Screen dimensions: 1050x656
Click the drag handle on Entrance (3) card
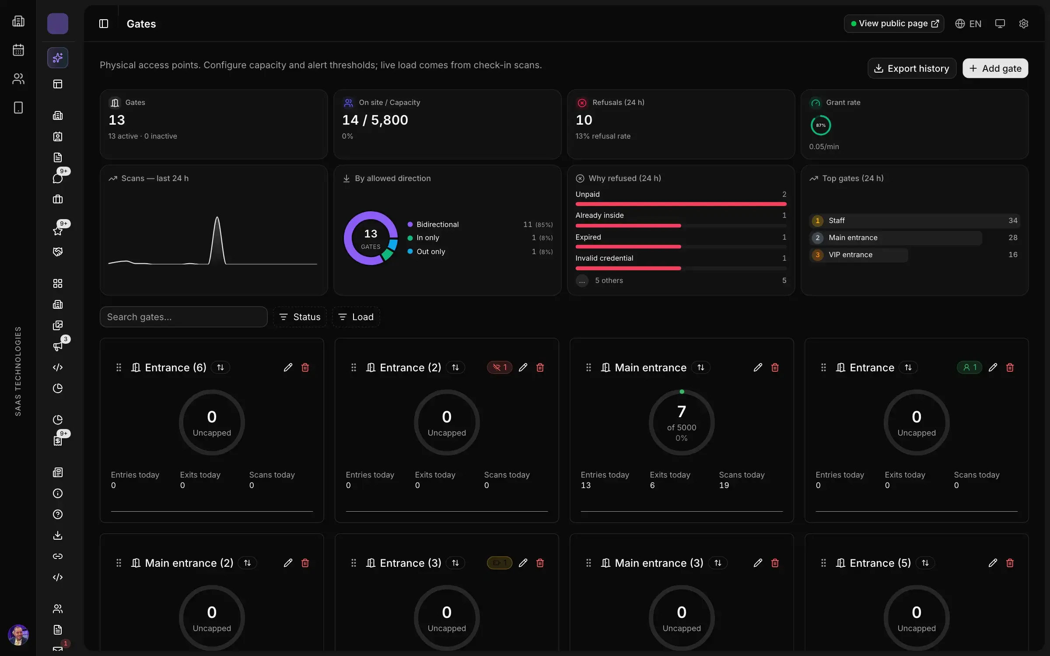[x=353, y=563]
